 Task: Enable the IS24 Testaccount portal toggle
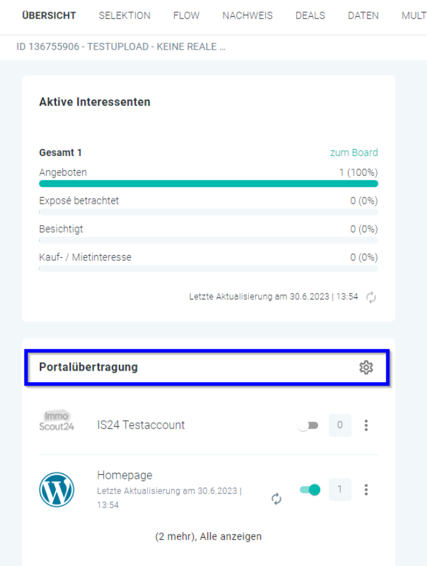[308, 425]
